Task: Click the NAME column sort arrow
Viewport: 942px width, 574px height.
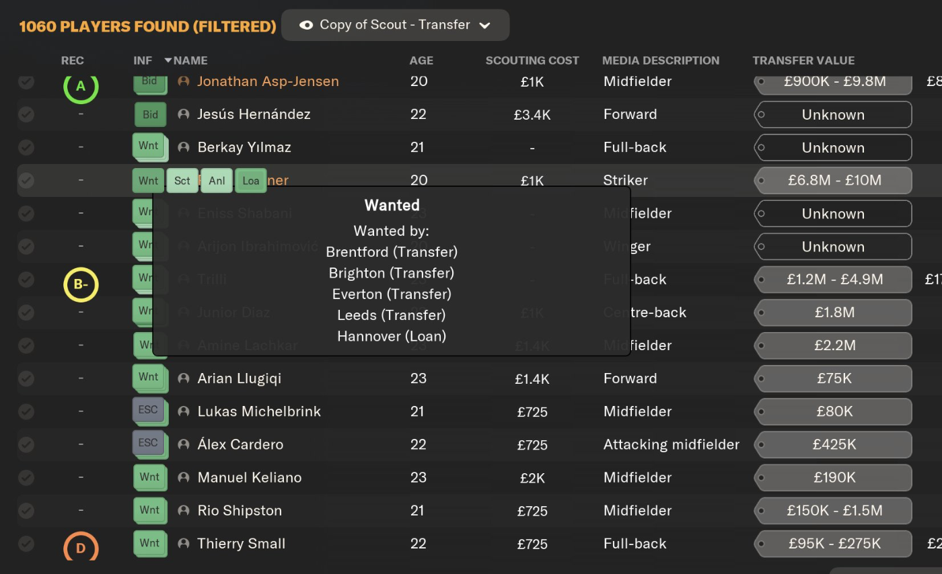Action: 168,60
